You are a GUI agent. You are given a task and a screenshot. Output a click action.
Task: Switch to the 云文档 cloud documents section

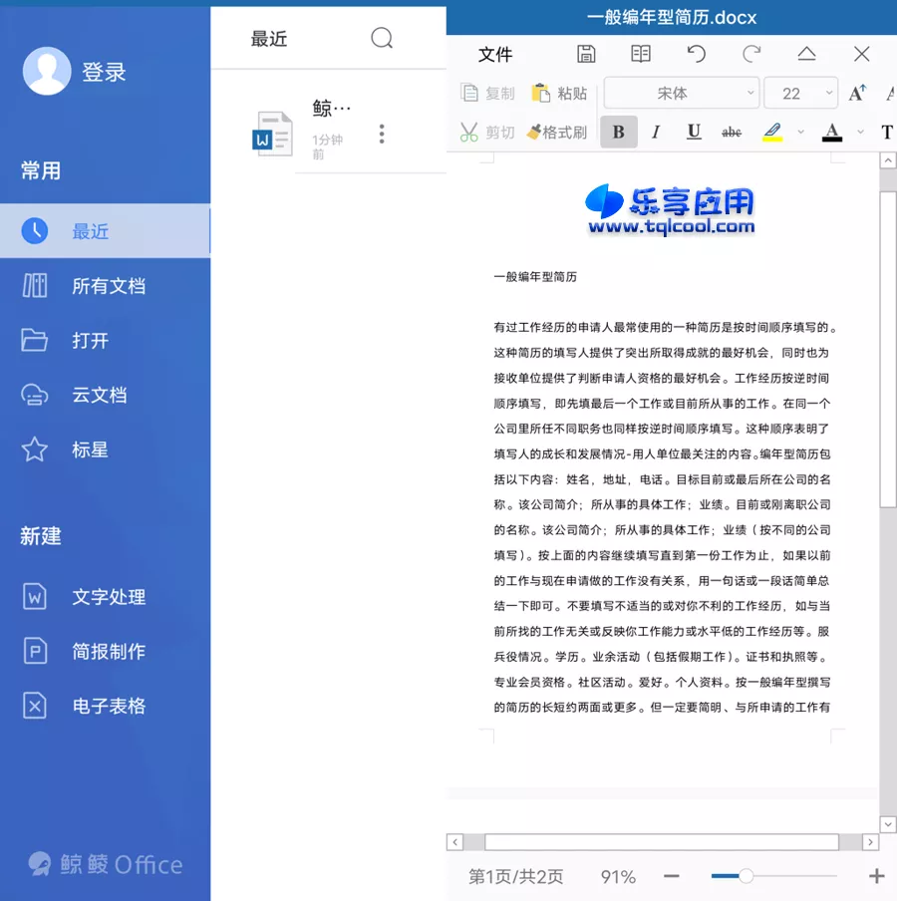pyautogui.click(x=100, y=395)
